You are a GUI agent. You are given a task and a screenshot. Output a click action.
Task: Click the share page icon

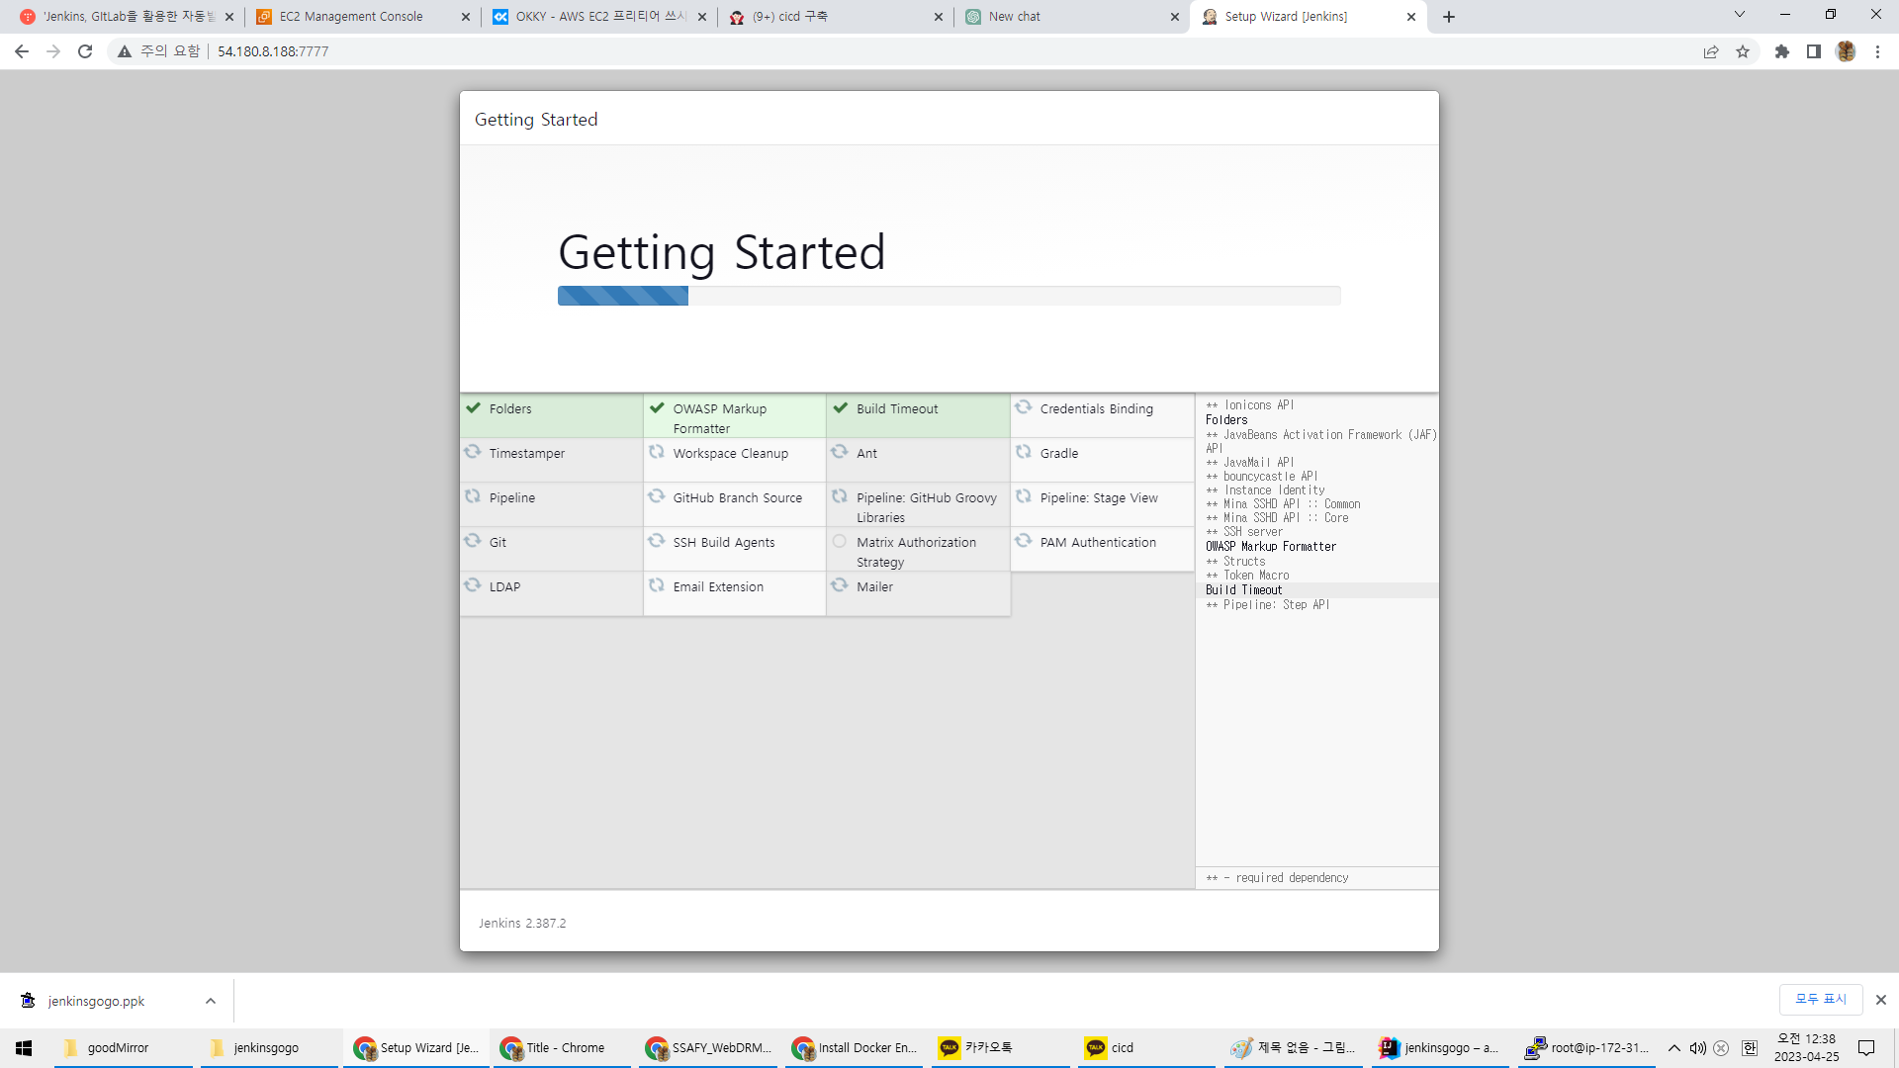tap(1711, 51)
